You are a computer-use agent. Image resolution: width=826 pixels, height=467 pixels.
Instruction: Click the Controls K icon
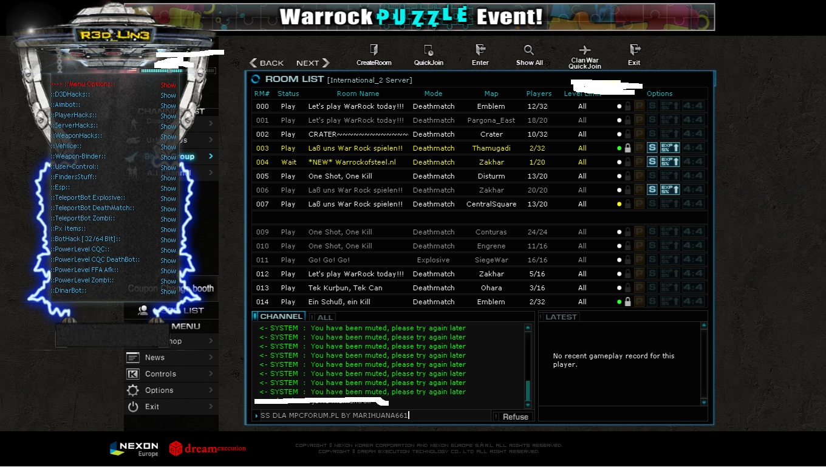[x=133, y=374]
